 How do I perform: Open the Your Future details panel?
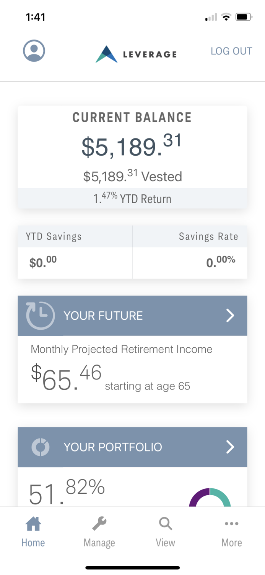click(132, 315)
